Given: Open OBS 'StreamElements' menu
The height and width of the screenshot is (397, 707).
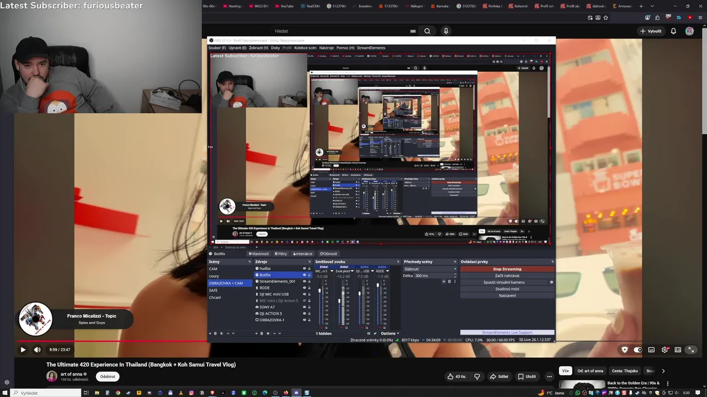Looking at the screenshot, I should click(x=371, y=48).
